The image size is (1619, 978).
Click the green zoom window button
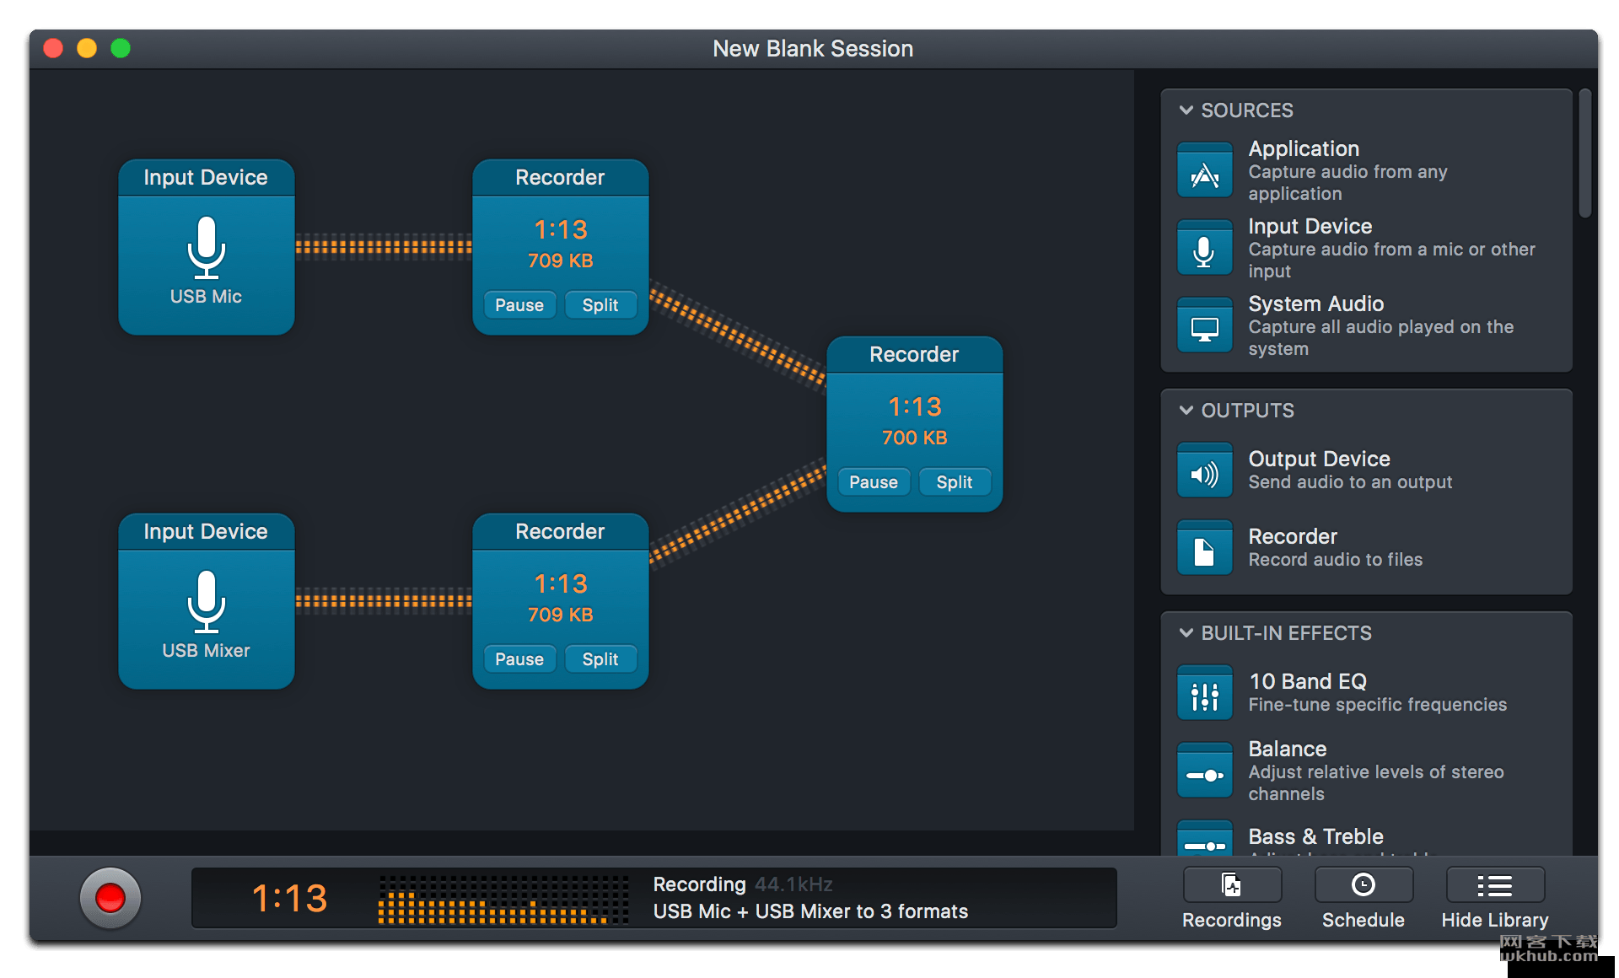121,48
